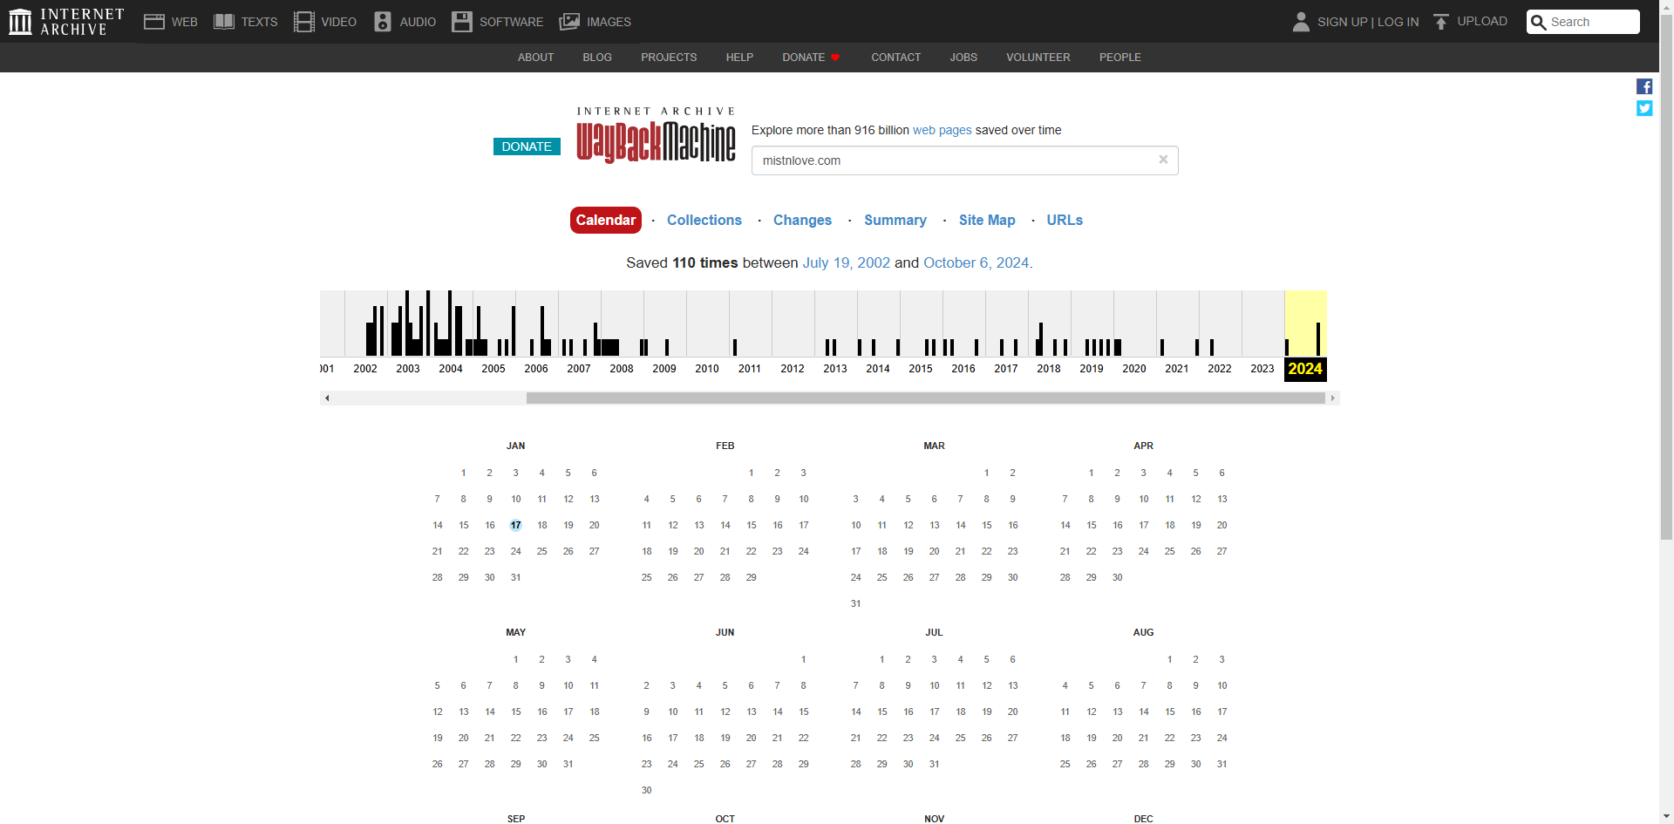Viewport: 1674px width, 824px height.
Task: Open the Texts book icon
Action: click(x=224, y=22)
